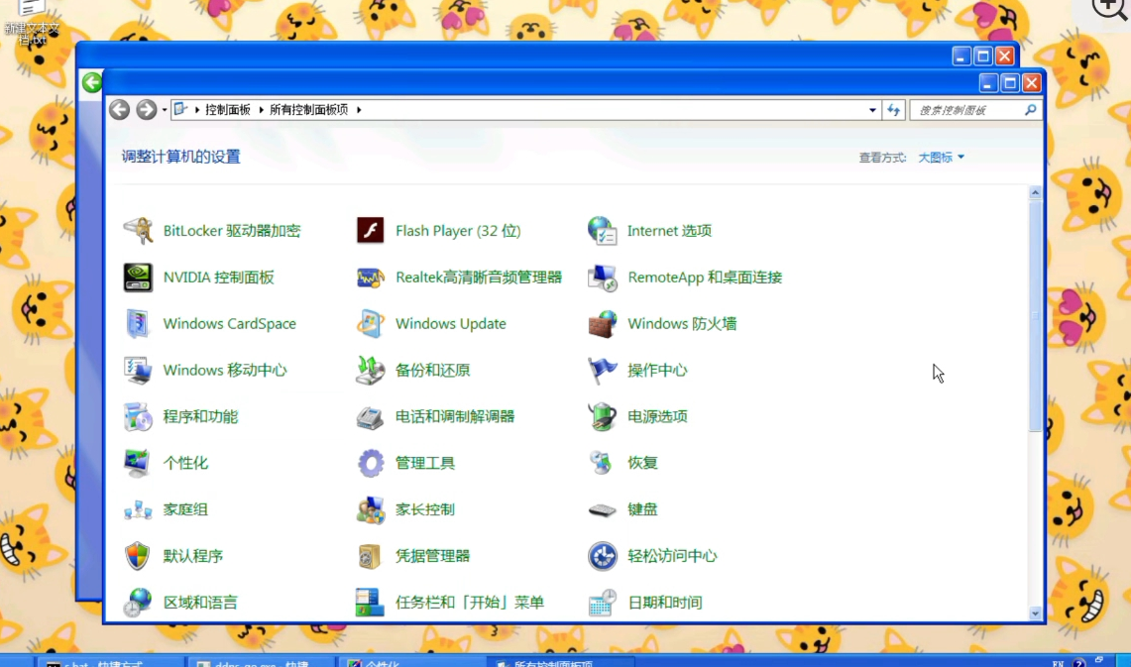The height and width of the screenshot is (667, 1131).
Task: Expand arrow after 所有控制面板项 breadcrumb
Action: (x=359, y=110)
